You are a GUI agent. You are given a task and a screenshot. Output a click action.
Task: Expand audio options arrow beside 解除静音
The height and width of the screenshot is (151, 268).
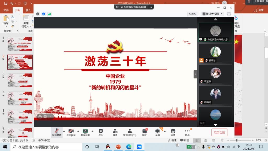64,131
